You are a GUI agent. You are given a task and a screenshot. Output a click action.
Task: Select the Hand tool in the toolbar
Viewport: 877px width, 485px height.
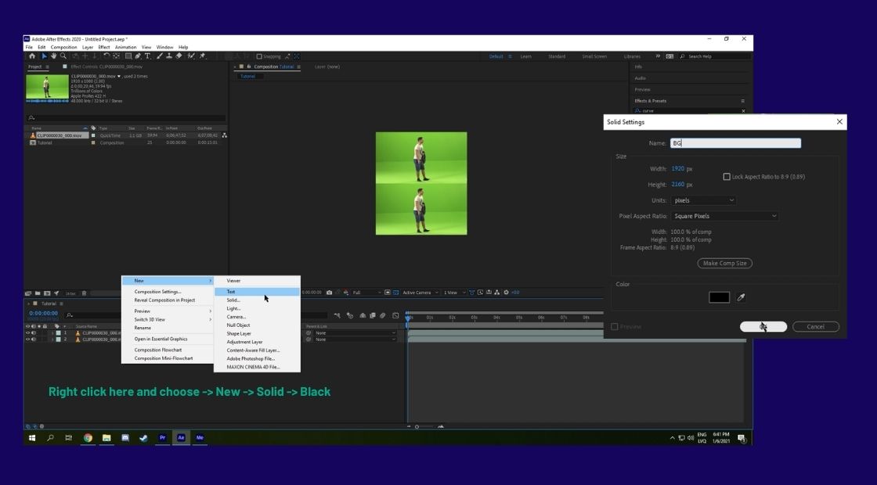click(x=53, y=56)
